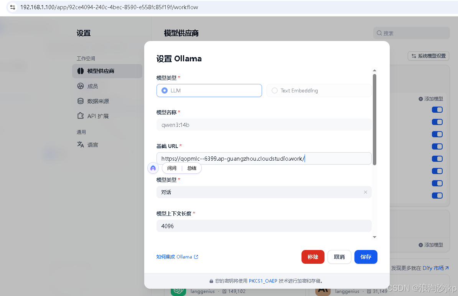Toggle the fourth model switch
458x296 pixels.
tap(437, 146)
